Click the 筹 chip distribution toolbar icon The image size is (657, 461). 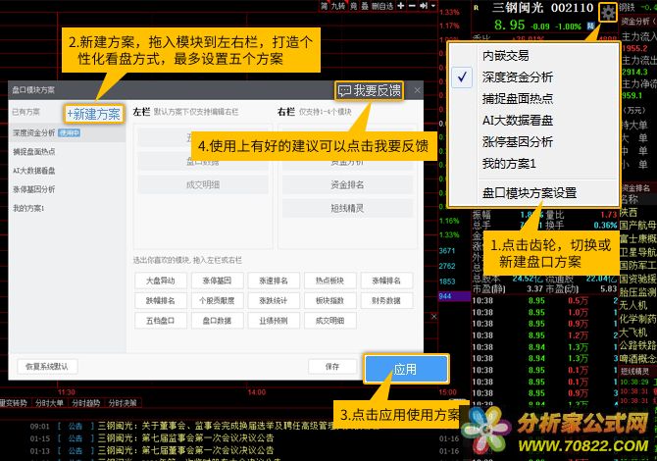pos(325,6)
